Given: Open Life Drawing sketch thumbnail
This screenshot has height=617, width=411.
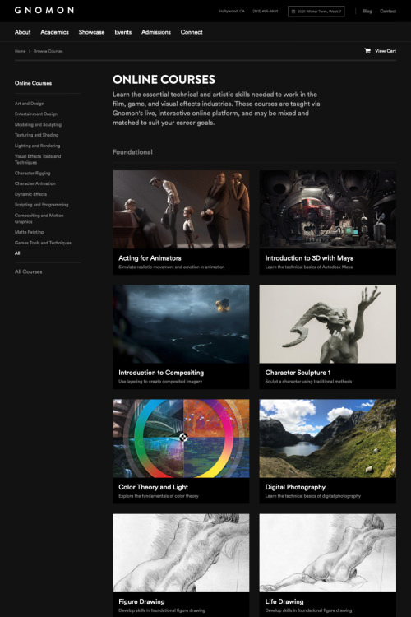Looking at the screenshot, I should (x=328, y=553).
